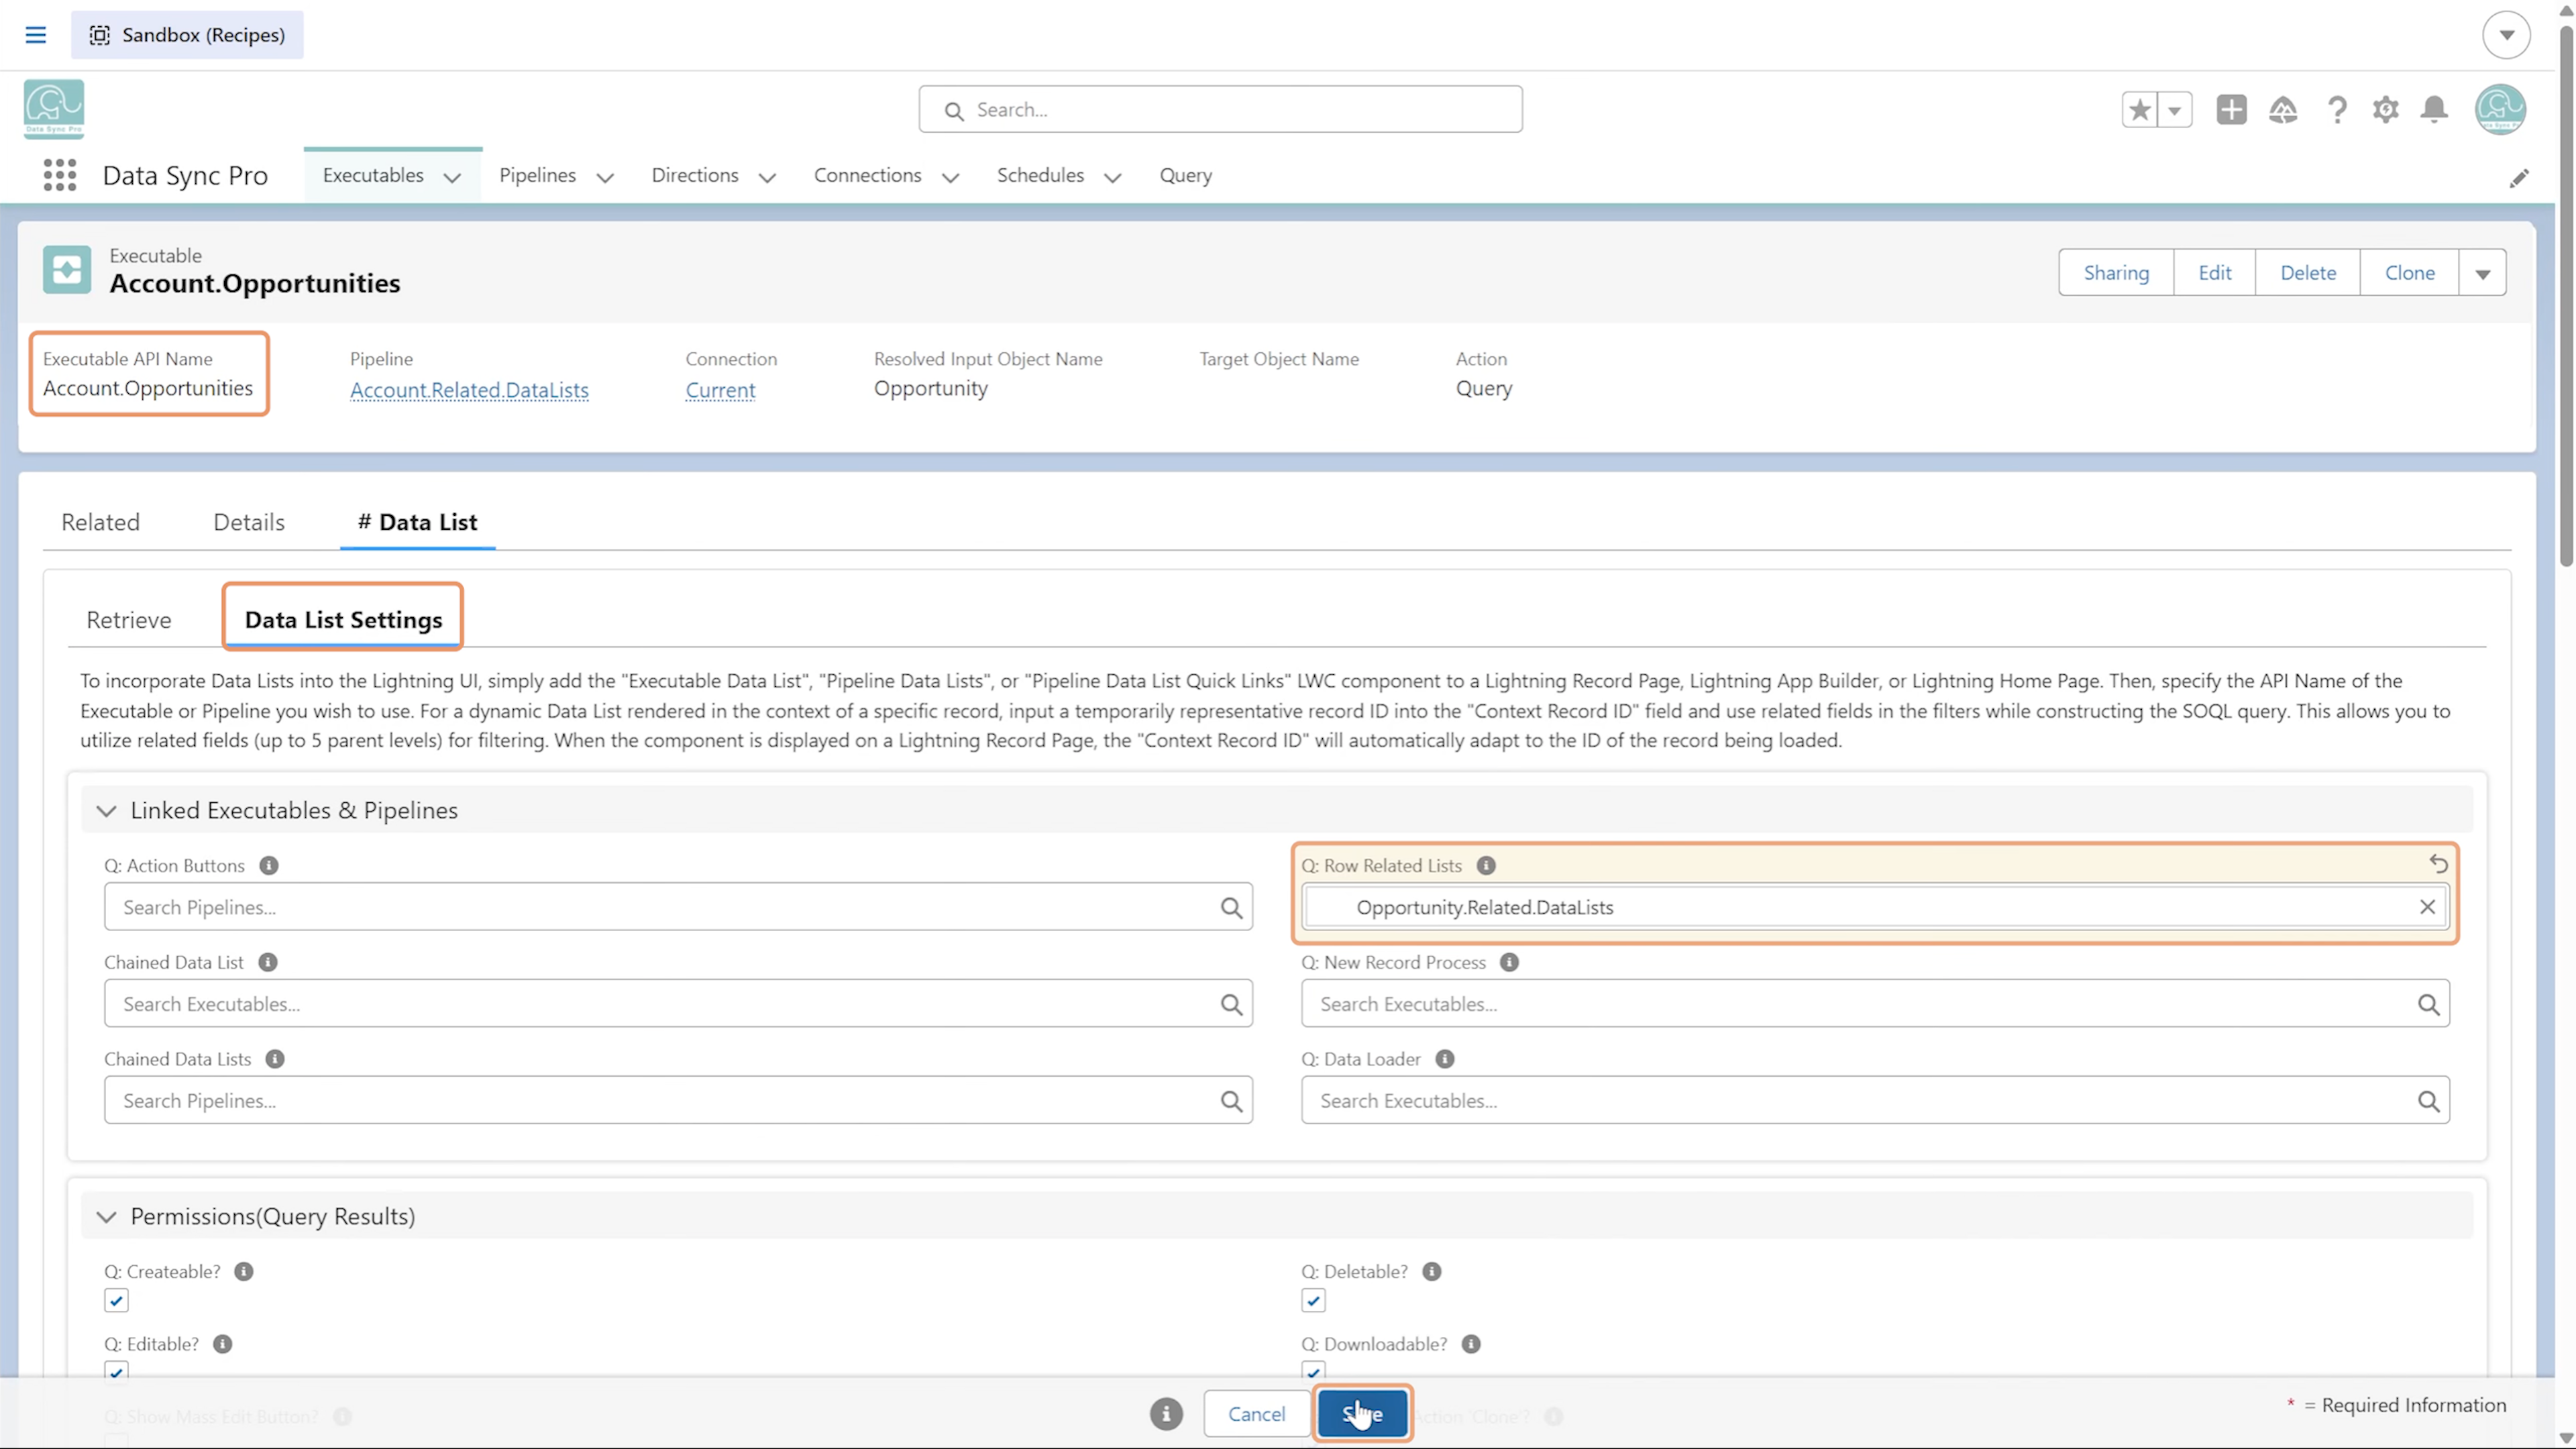Click the search icon in Action Buttons field
Image resolution: width=2576 pixels, height=1449 pixels.
coord(1231,907)
